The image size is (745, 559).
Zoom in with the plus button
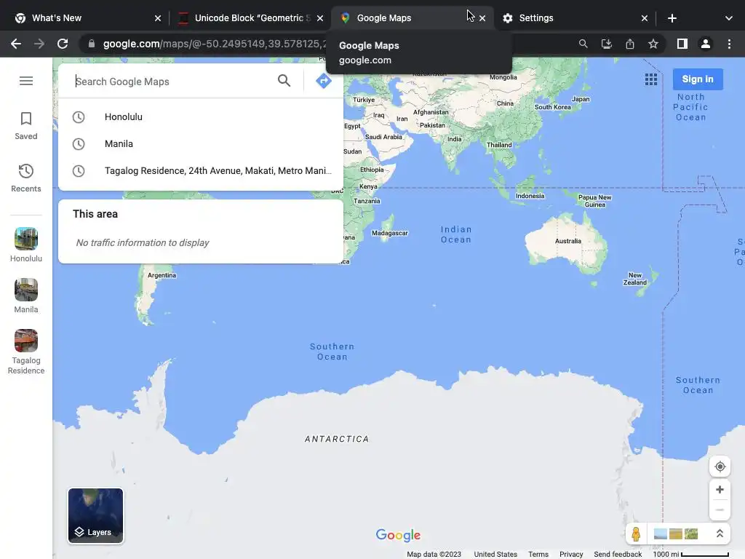[720, 490]
